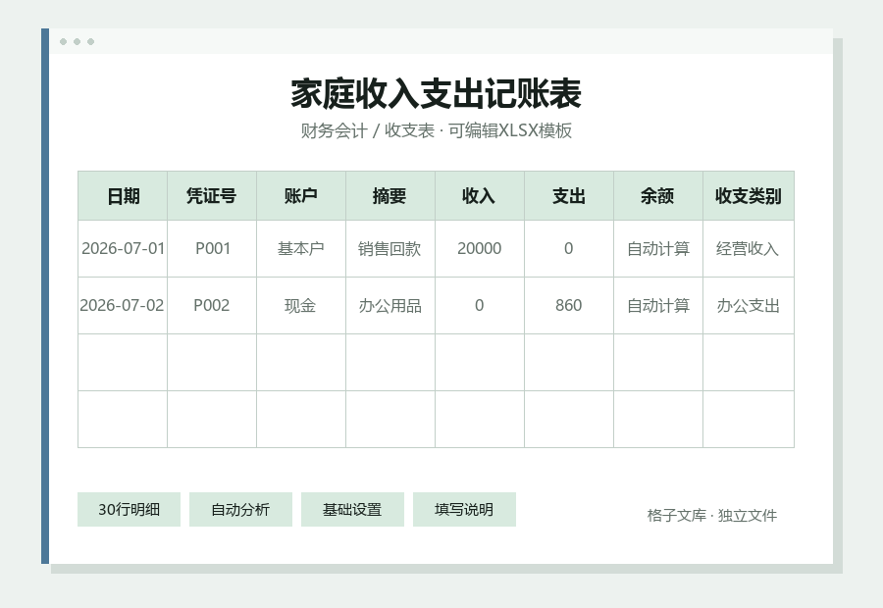Click the 基本户 account cell
This screenshot has height=608, width=883.
(301, 248)
